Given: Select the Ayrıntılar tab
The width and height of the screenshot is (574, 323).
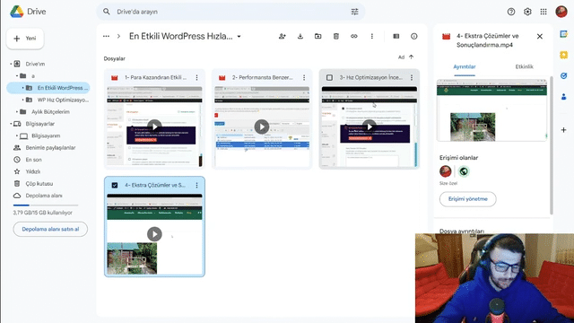Looking at the screenshot, I should [x=465, y=66].
